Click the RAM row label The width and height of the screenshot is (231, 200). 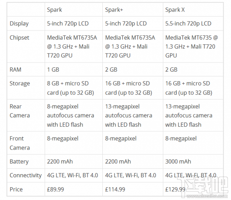coord(15,70)
